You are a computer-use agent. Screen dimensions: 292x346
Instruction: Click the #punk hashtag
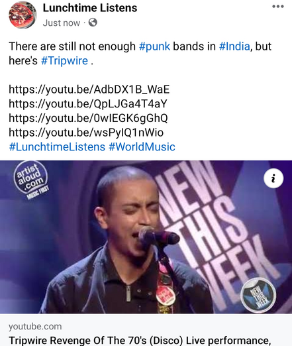[154, 46]
